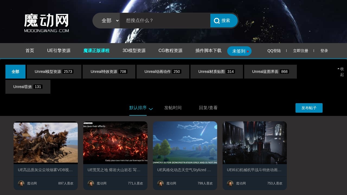
Task: Open the 魔课正版课程 navigation menu
Action: coord(96,51)
